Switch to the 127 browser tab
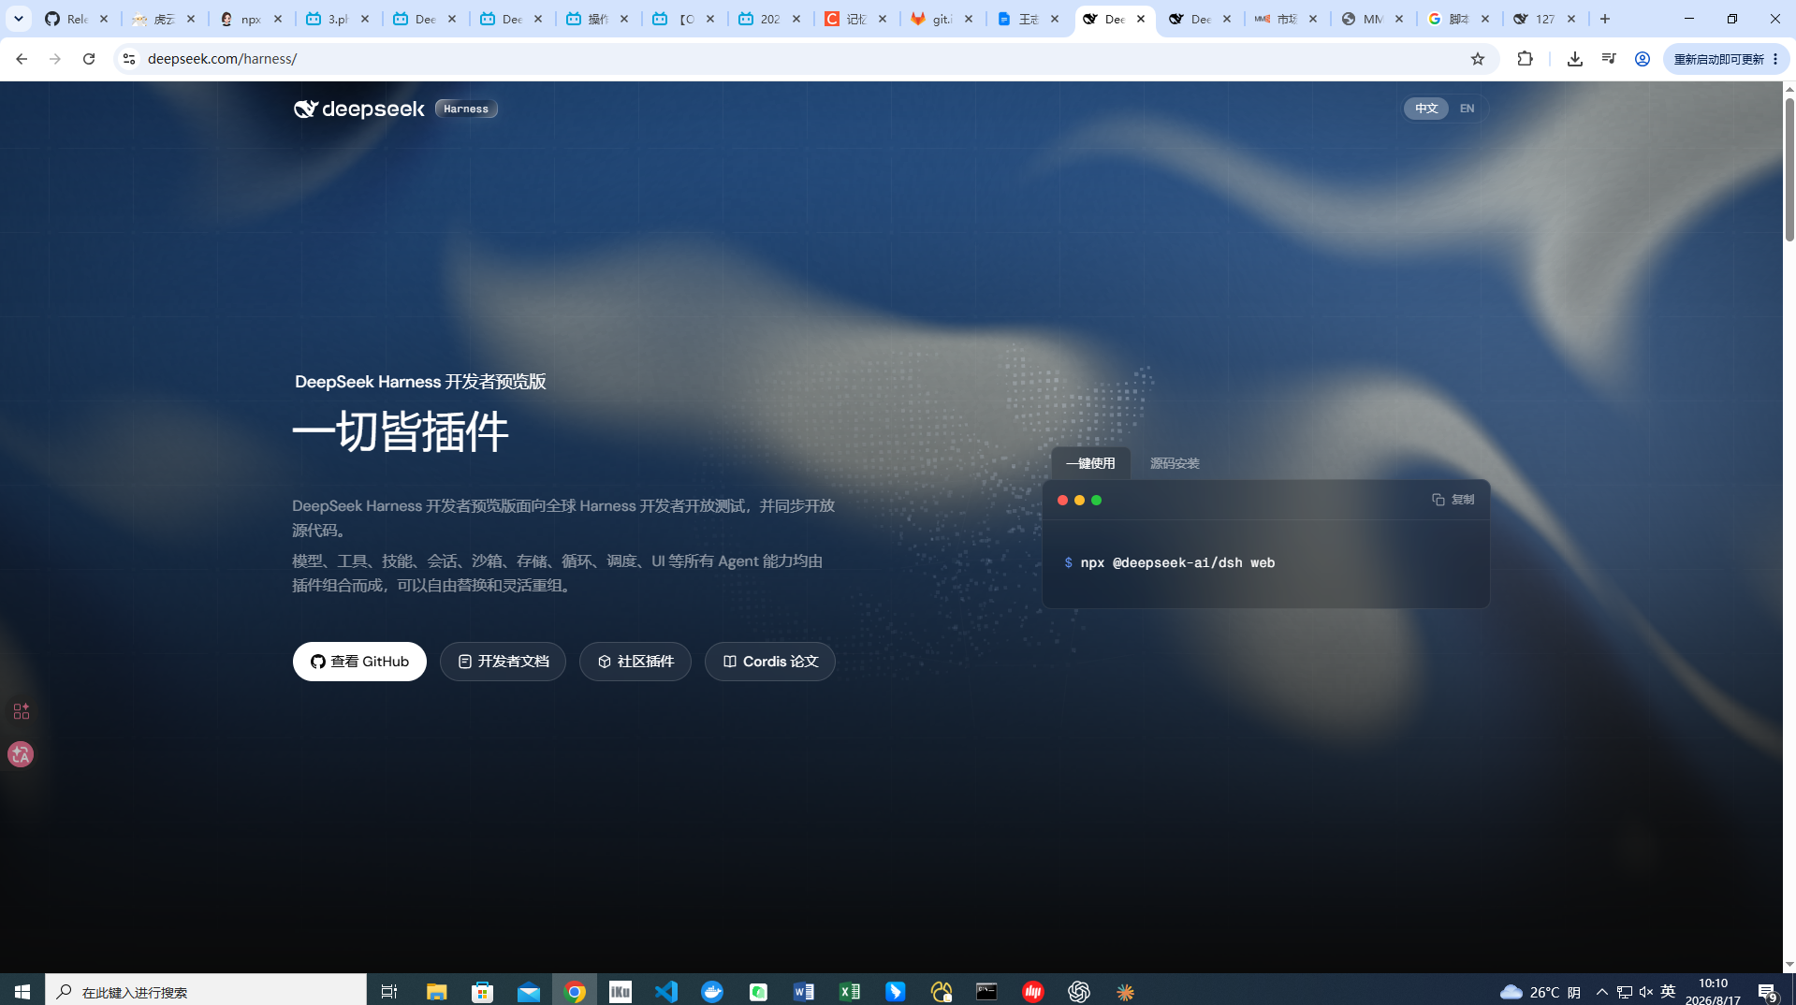 point(1544,19)
